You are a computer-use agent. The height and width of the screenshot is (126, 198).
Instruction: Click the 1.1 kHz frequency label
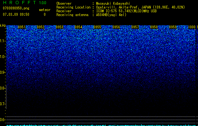coord(3,41)
